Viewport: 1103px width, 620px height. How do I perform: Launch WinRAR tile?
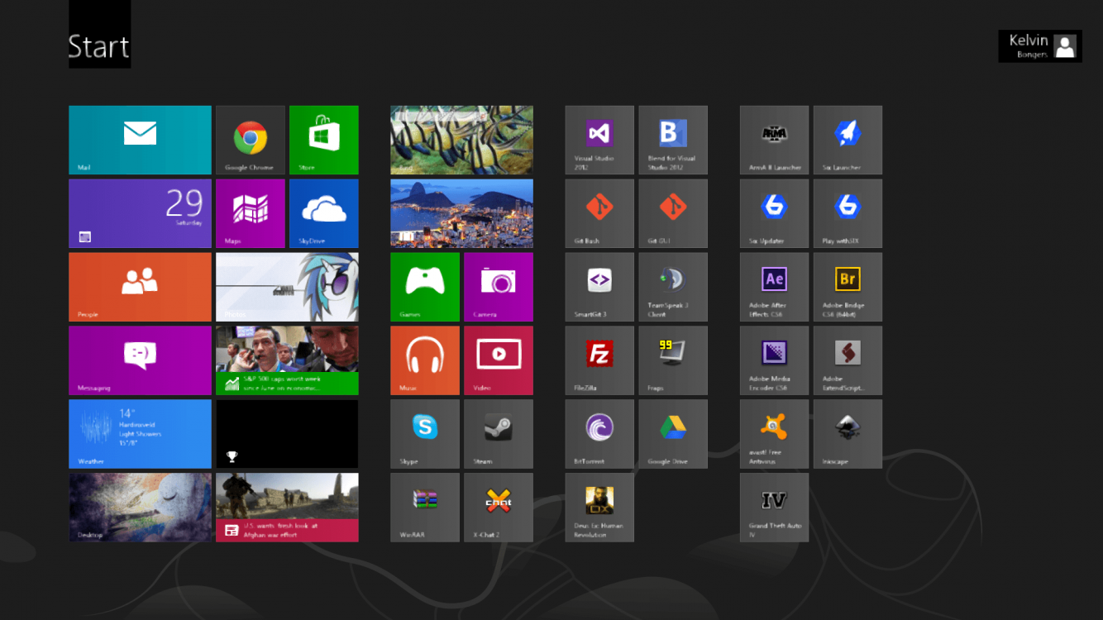coord(424,508)
